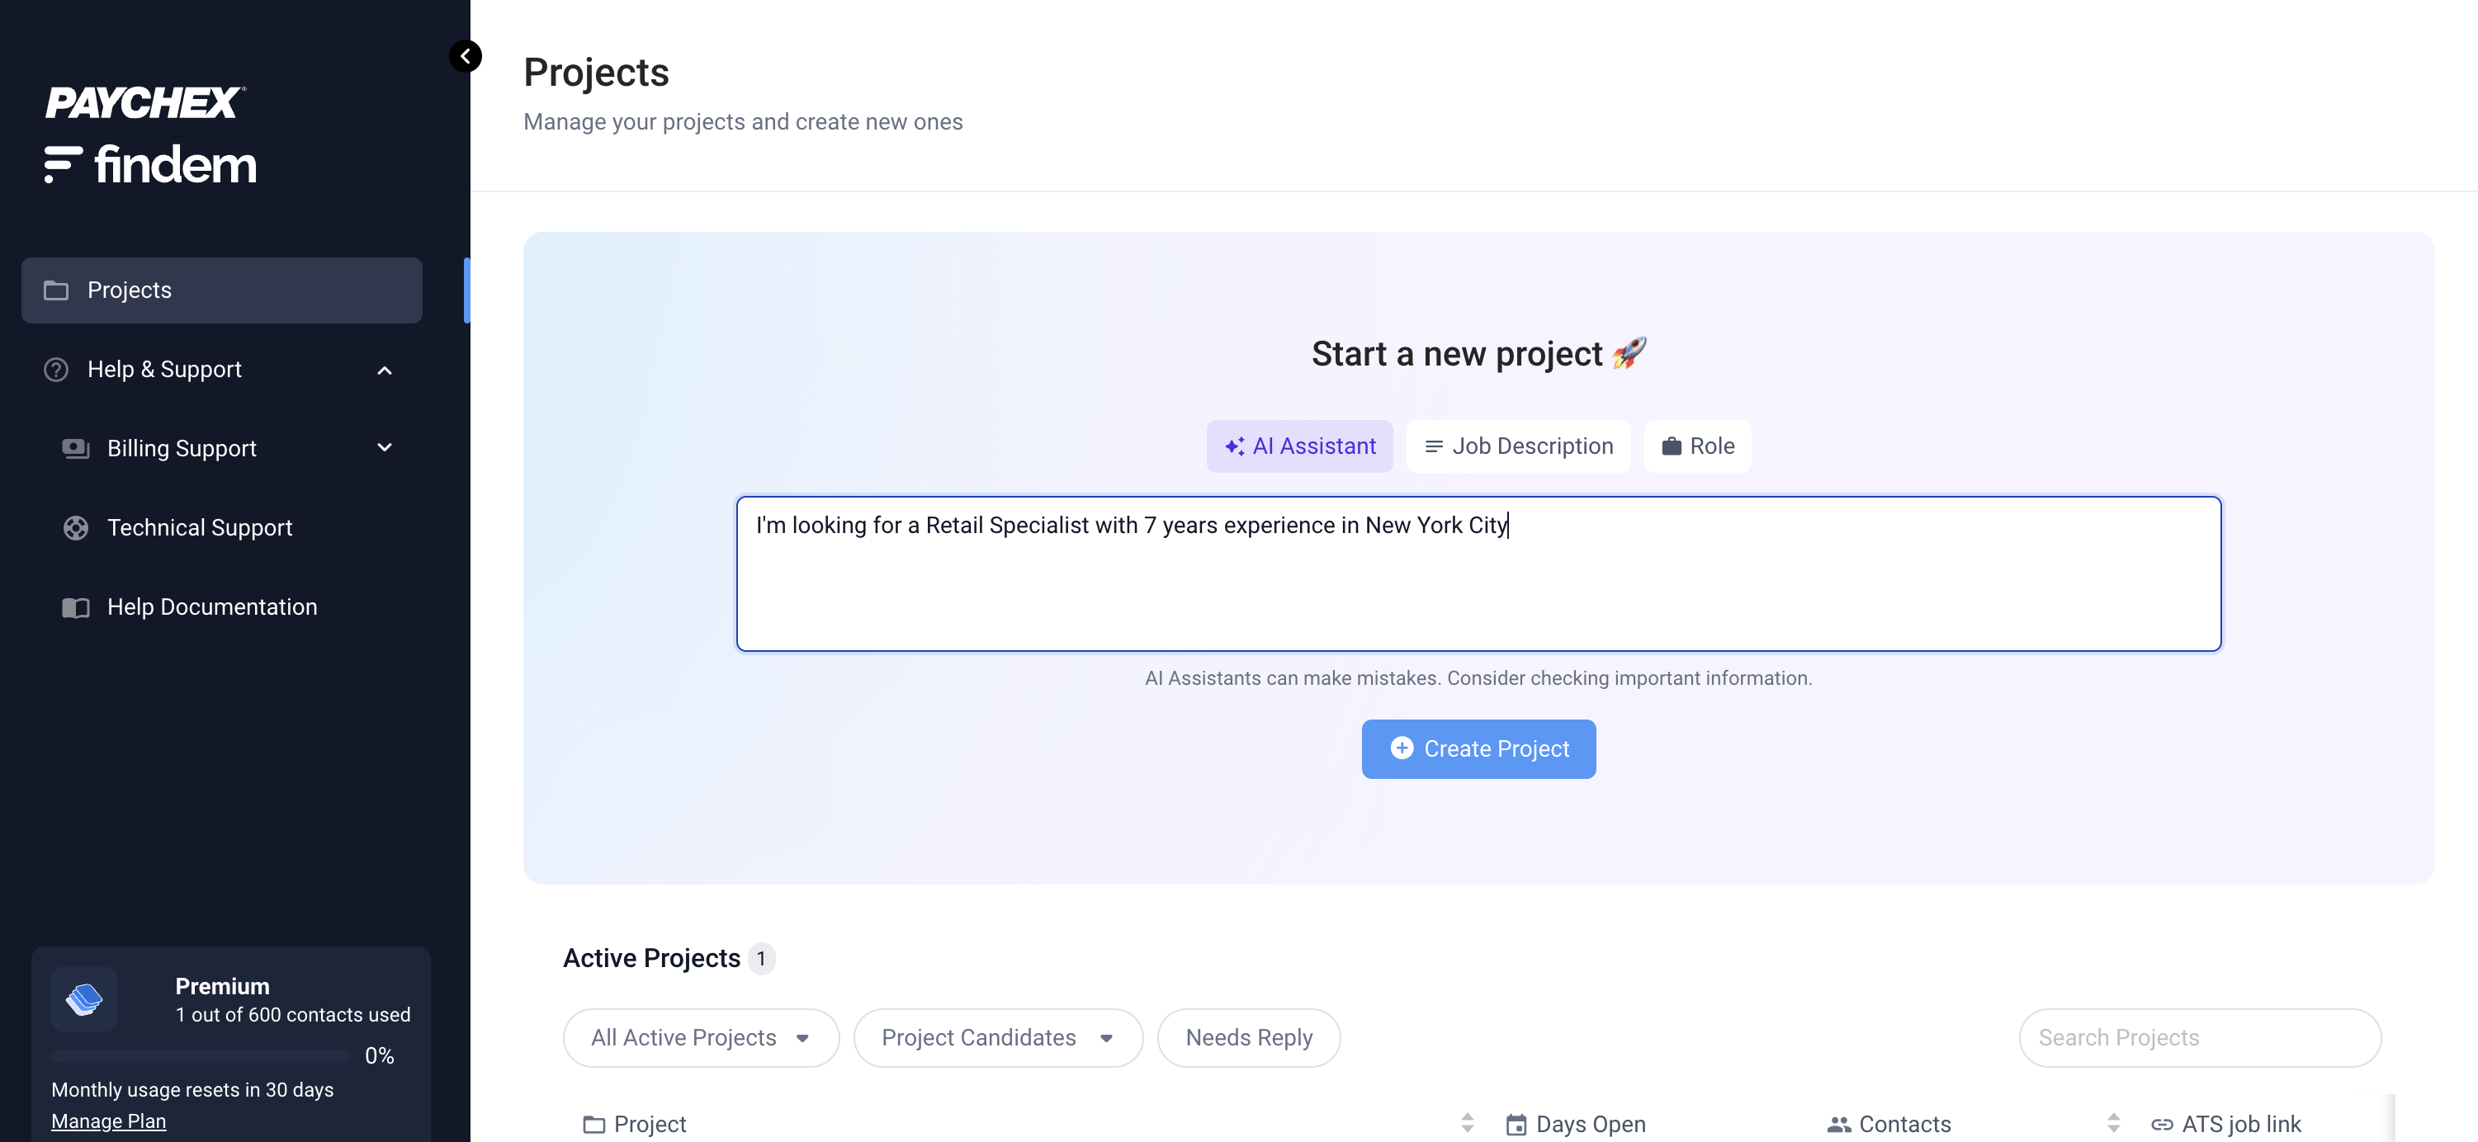This screenshot has width=2478, height=1142.
Task: Click the Paychex Findem logo
Action: point(151,134)
